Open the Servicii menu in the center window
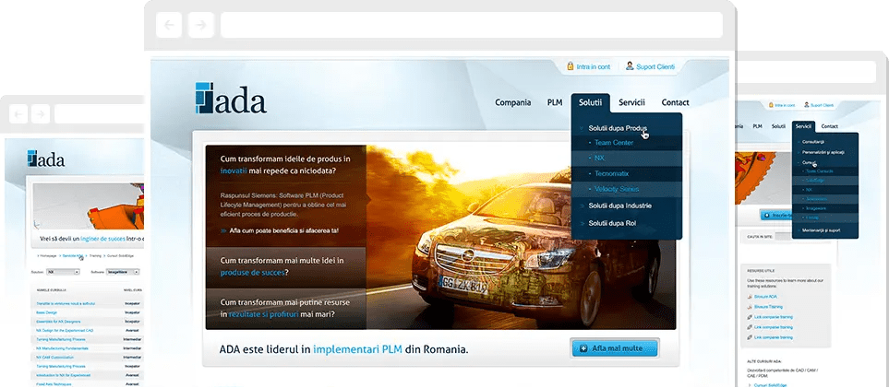 (631, 102)
